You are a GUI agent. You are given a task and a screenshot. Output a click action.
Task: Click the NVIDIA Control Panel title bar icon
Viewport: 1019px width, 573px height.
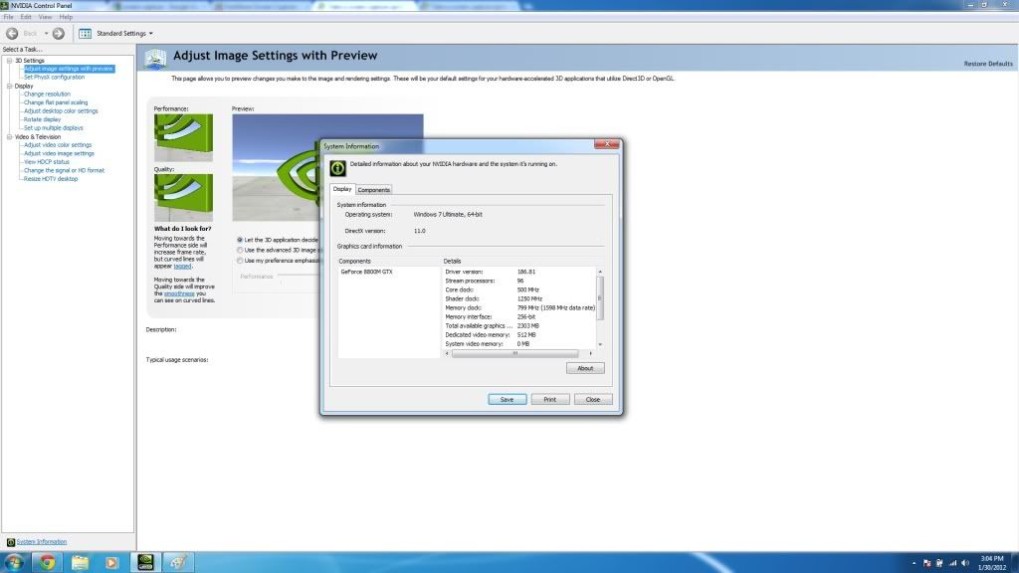pyautogui.click(x=5, y=5)
